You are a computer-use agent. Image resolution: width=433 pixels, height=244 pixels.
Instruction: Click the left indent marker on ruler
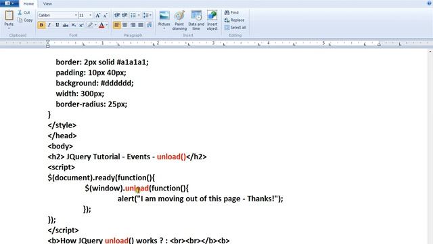(x=47, y=43)
